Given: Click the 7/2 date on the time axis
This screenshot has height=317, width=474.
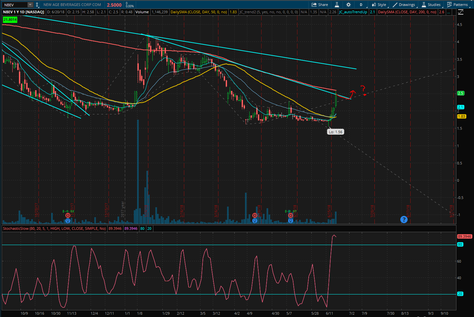Looking at the screenshot, I should coord(352,313).
